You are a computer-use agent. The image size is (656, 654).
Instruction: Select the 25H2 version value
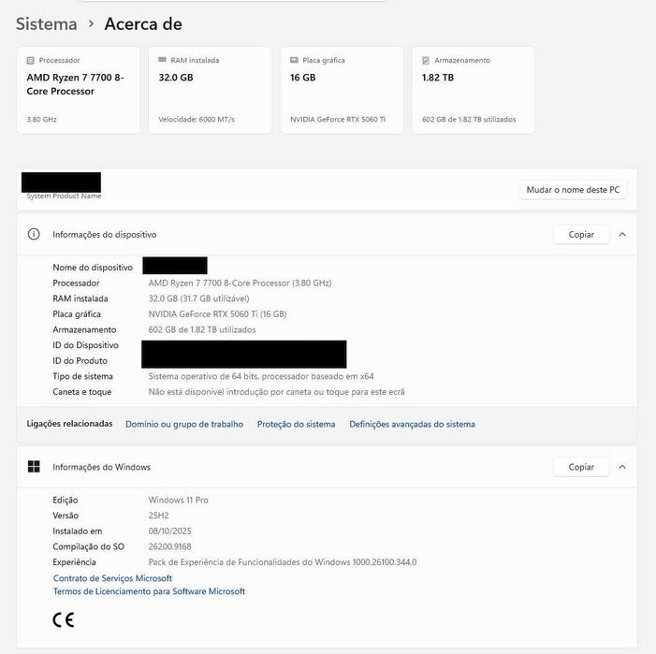tap(158, 516)
